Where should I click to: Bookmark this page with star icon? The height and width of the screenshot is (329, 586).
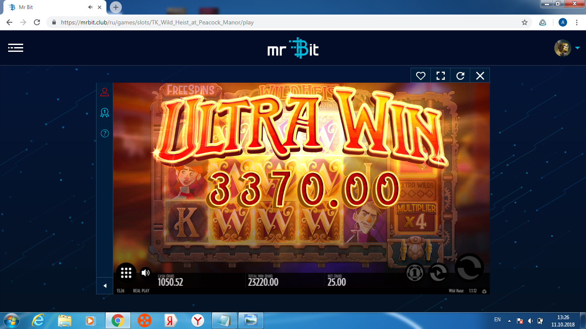coord(524,22)
